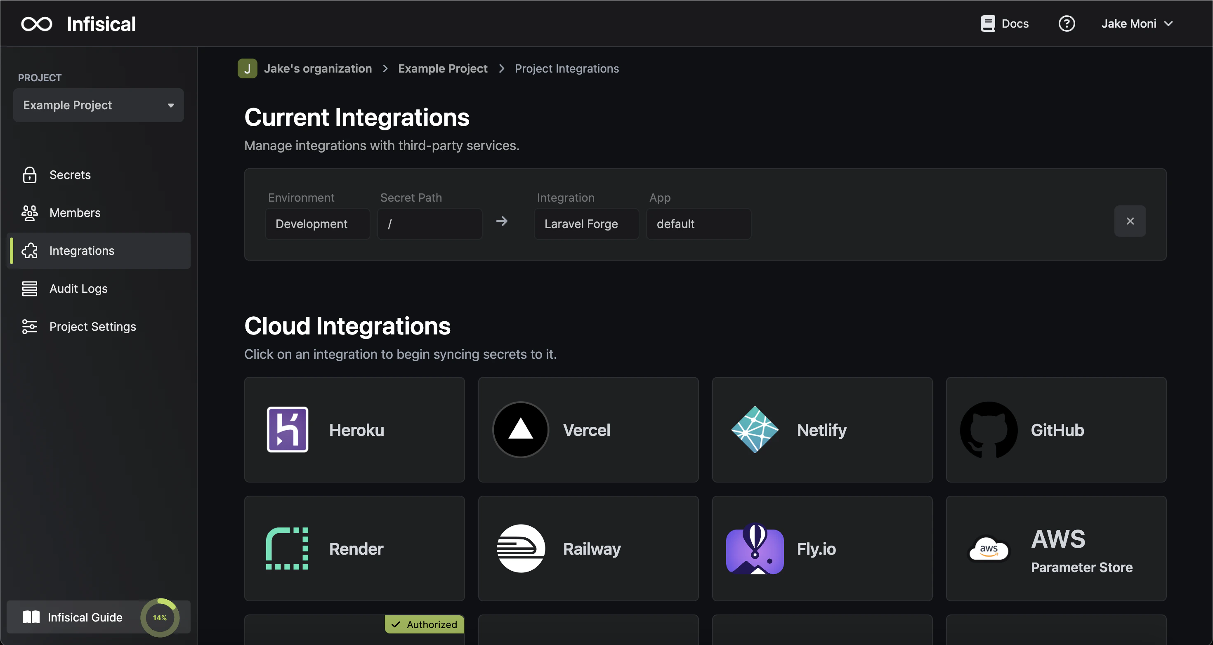Click the Infisical brand name

(101, 24)
